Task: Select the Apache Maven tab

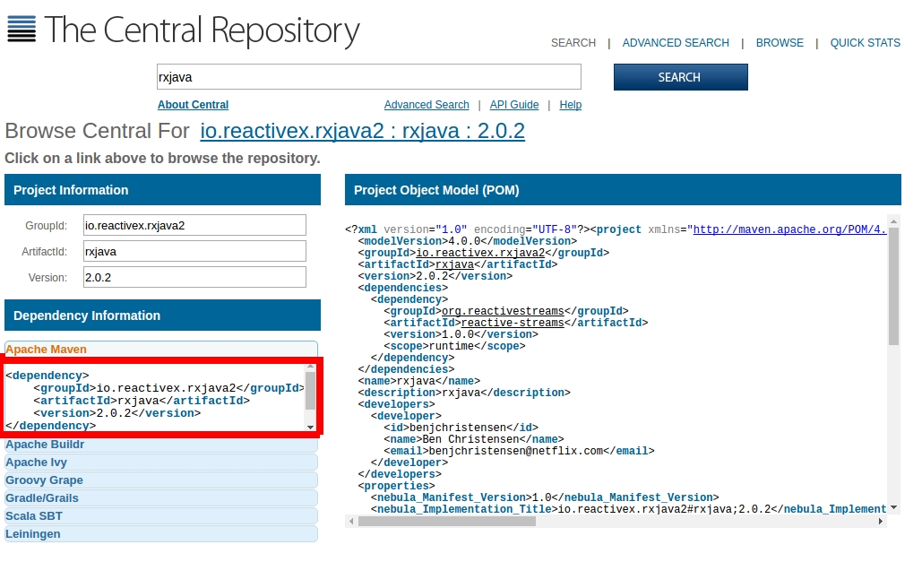Action: pyautogui.click(x=161, y=349)
